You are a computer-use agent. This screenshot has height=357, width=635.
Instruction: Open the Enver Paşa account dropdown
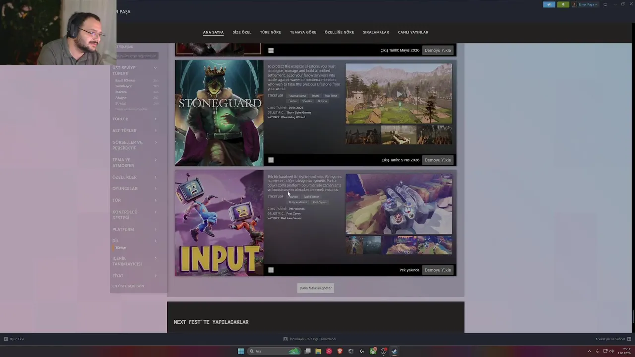pyautogui.click(x=588, y=4)
